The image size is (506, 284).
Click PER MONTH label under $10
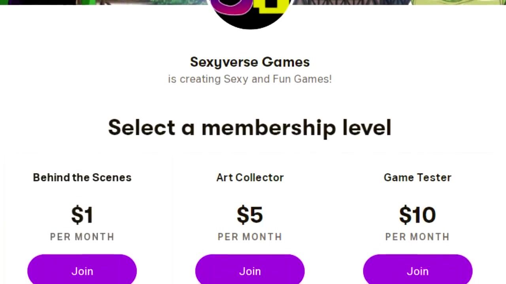coord(417,237)
